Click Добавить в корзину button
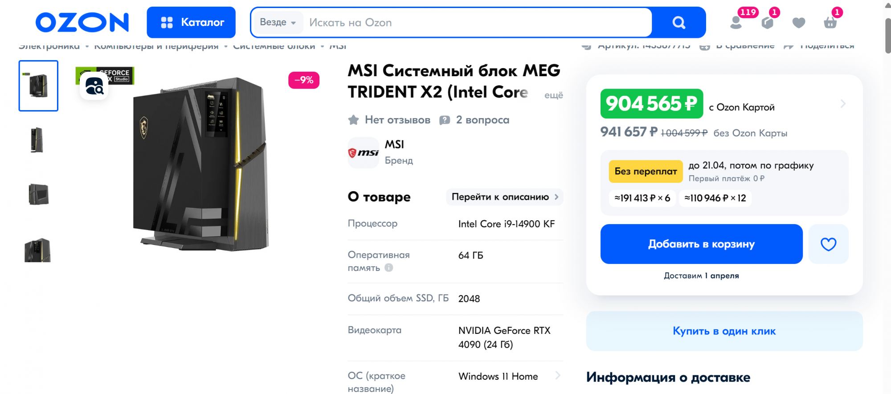Screen dimensions: 891x394 coord(701,244)
